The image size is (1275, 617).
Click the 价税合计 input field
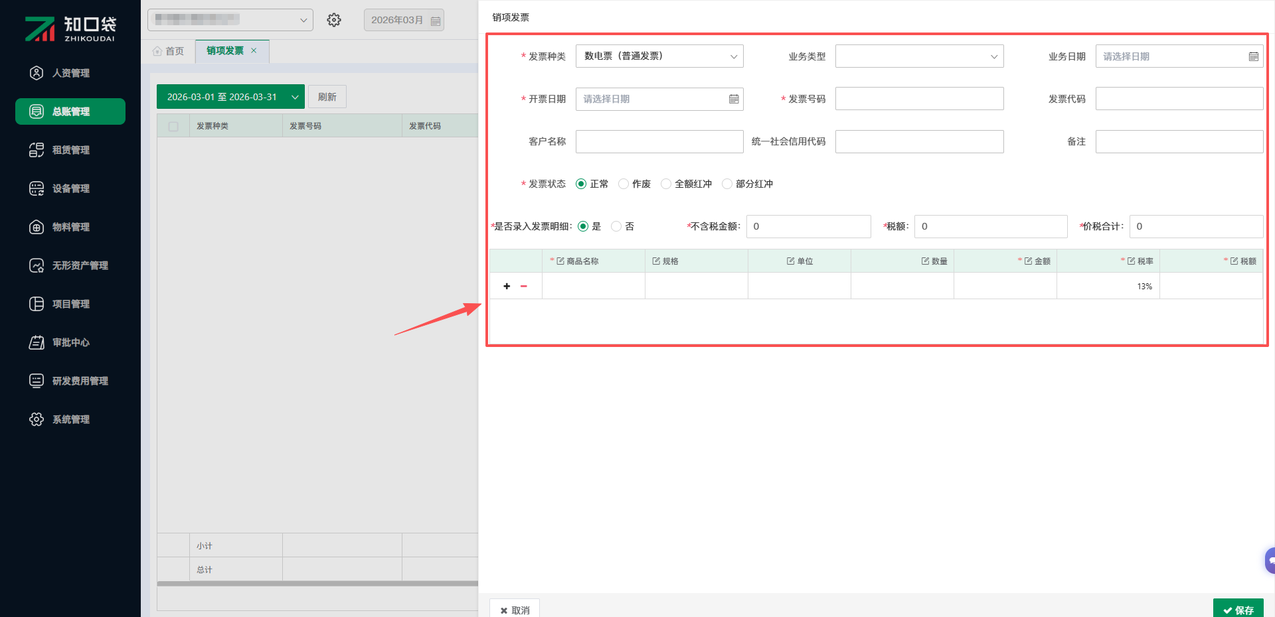pyautogui.click(x=1197, y=226)
